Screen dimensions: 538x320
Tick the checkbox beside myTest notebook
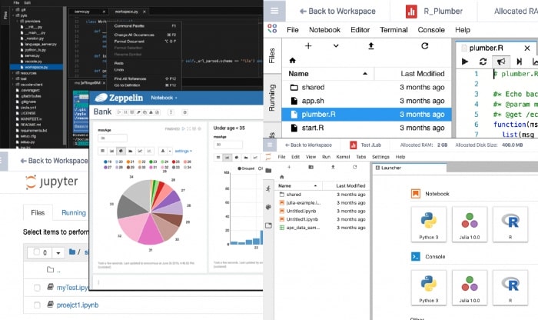point(38,288)
